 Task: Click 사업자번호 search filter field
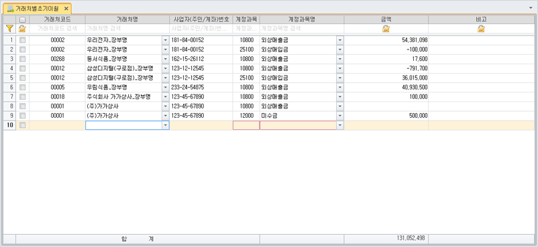coord(201,28)
